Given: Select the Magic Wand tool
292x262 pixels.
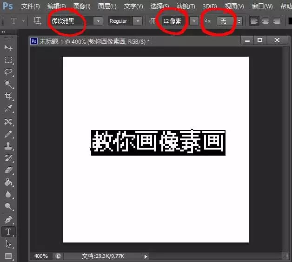Looking at the screenshot, I should [8, 84].
